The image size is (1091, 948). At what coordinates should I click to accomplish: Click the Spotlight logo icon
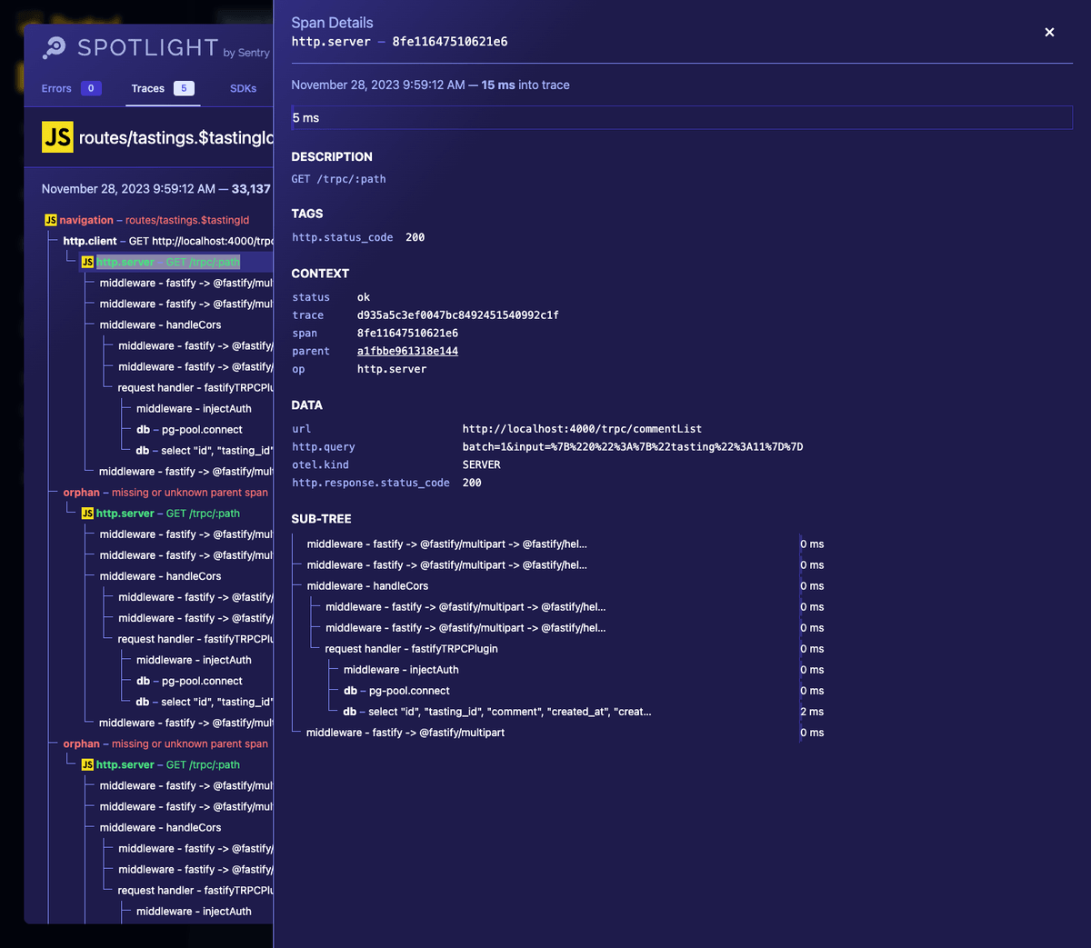(x=55, y=47)
